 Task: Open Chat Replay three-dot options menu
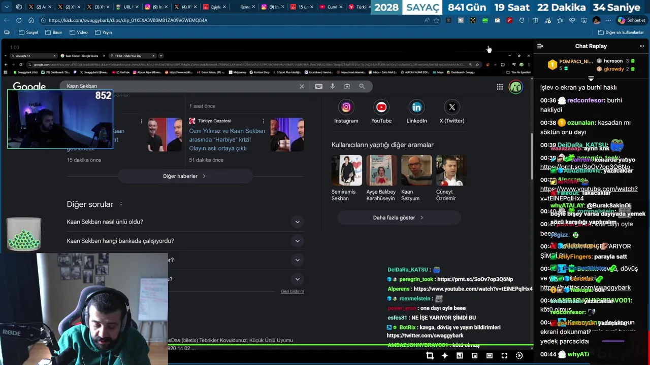point(641,46)
